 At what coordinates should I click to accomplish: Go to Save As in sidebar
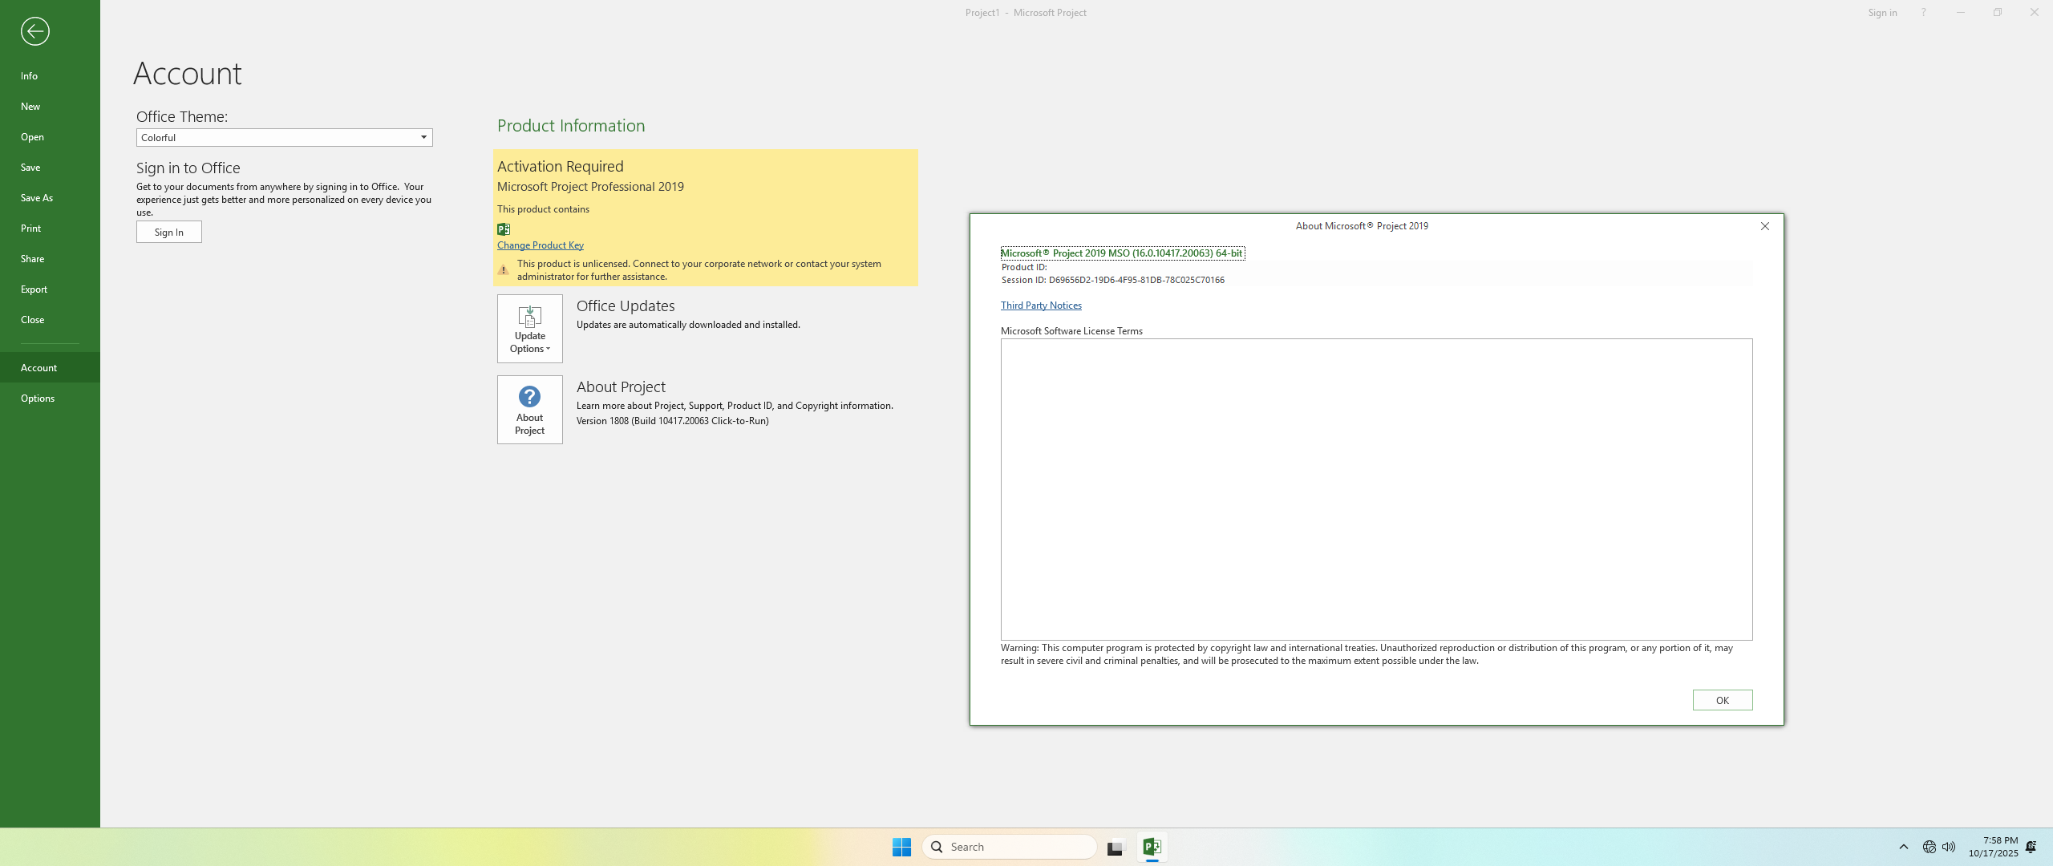37,198
